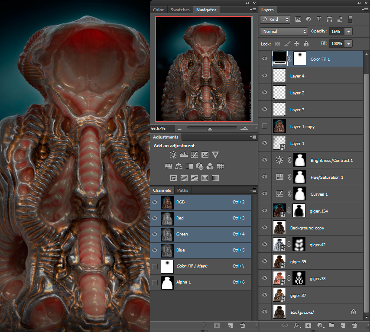Show the Alpha 1 channel

click(x=155, y=282)
